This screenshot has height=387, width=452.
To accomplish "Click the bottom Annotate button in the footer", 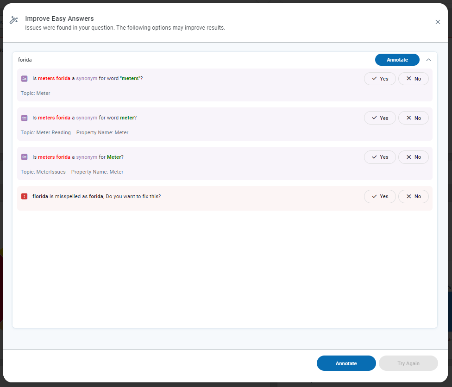I will point(346,363).
